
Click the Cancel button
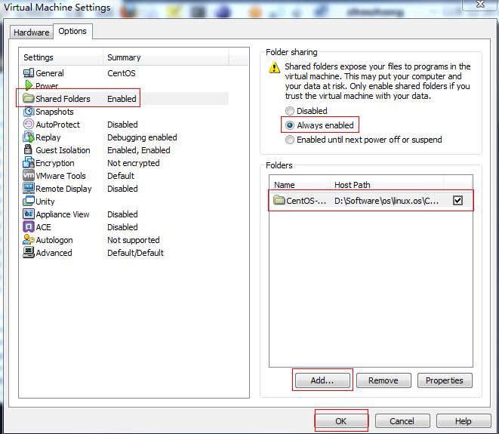(x=402, y=421)
